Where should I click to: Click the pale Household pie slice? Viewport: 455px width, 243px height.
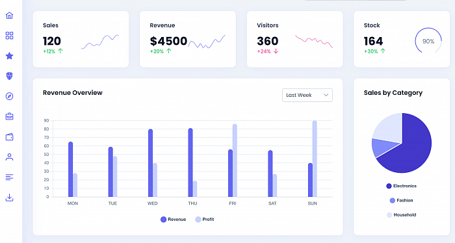(x=390, y=127)
